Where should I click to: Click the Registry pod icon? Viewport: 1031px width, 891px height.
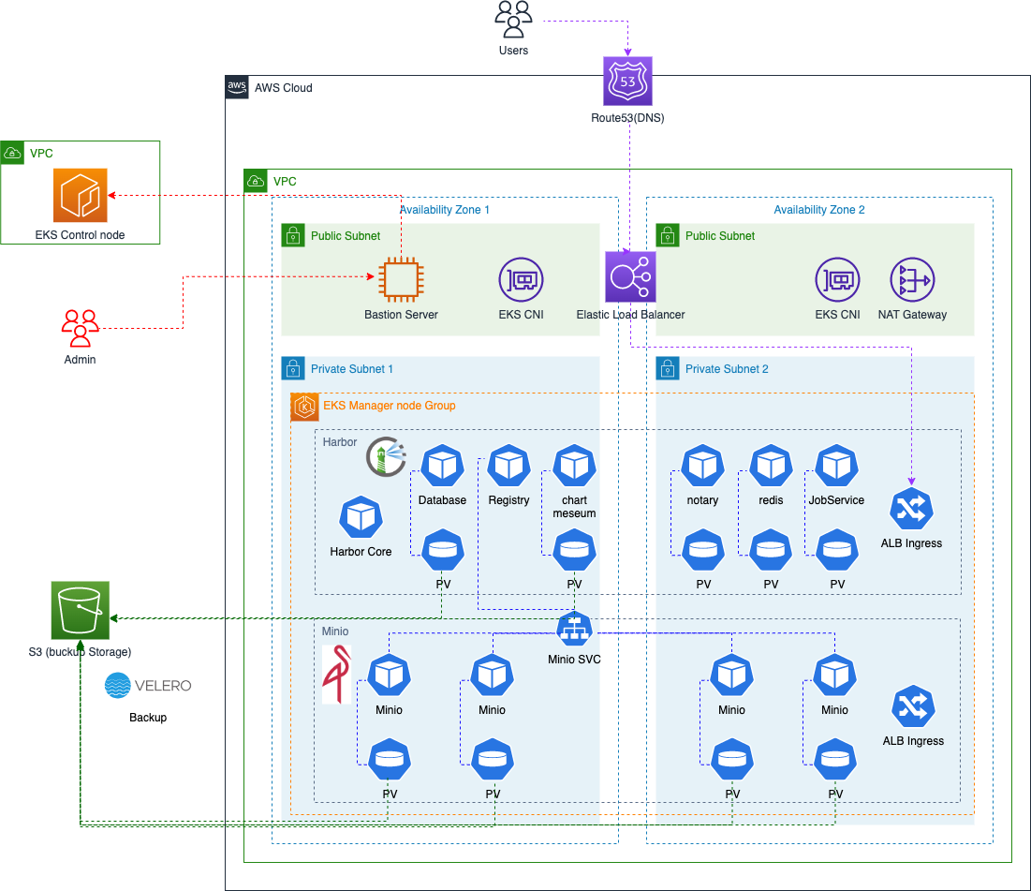click(508, 466)
